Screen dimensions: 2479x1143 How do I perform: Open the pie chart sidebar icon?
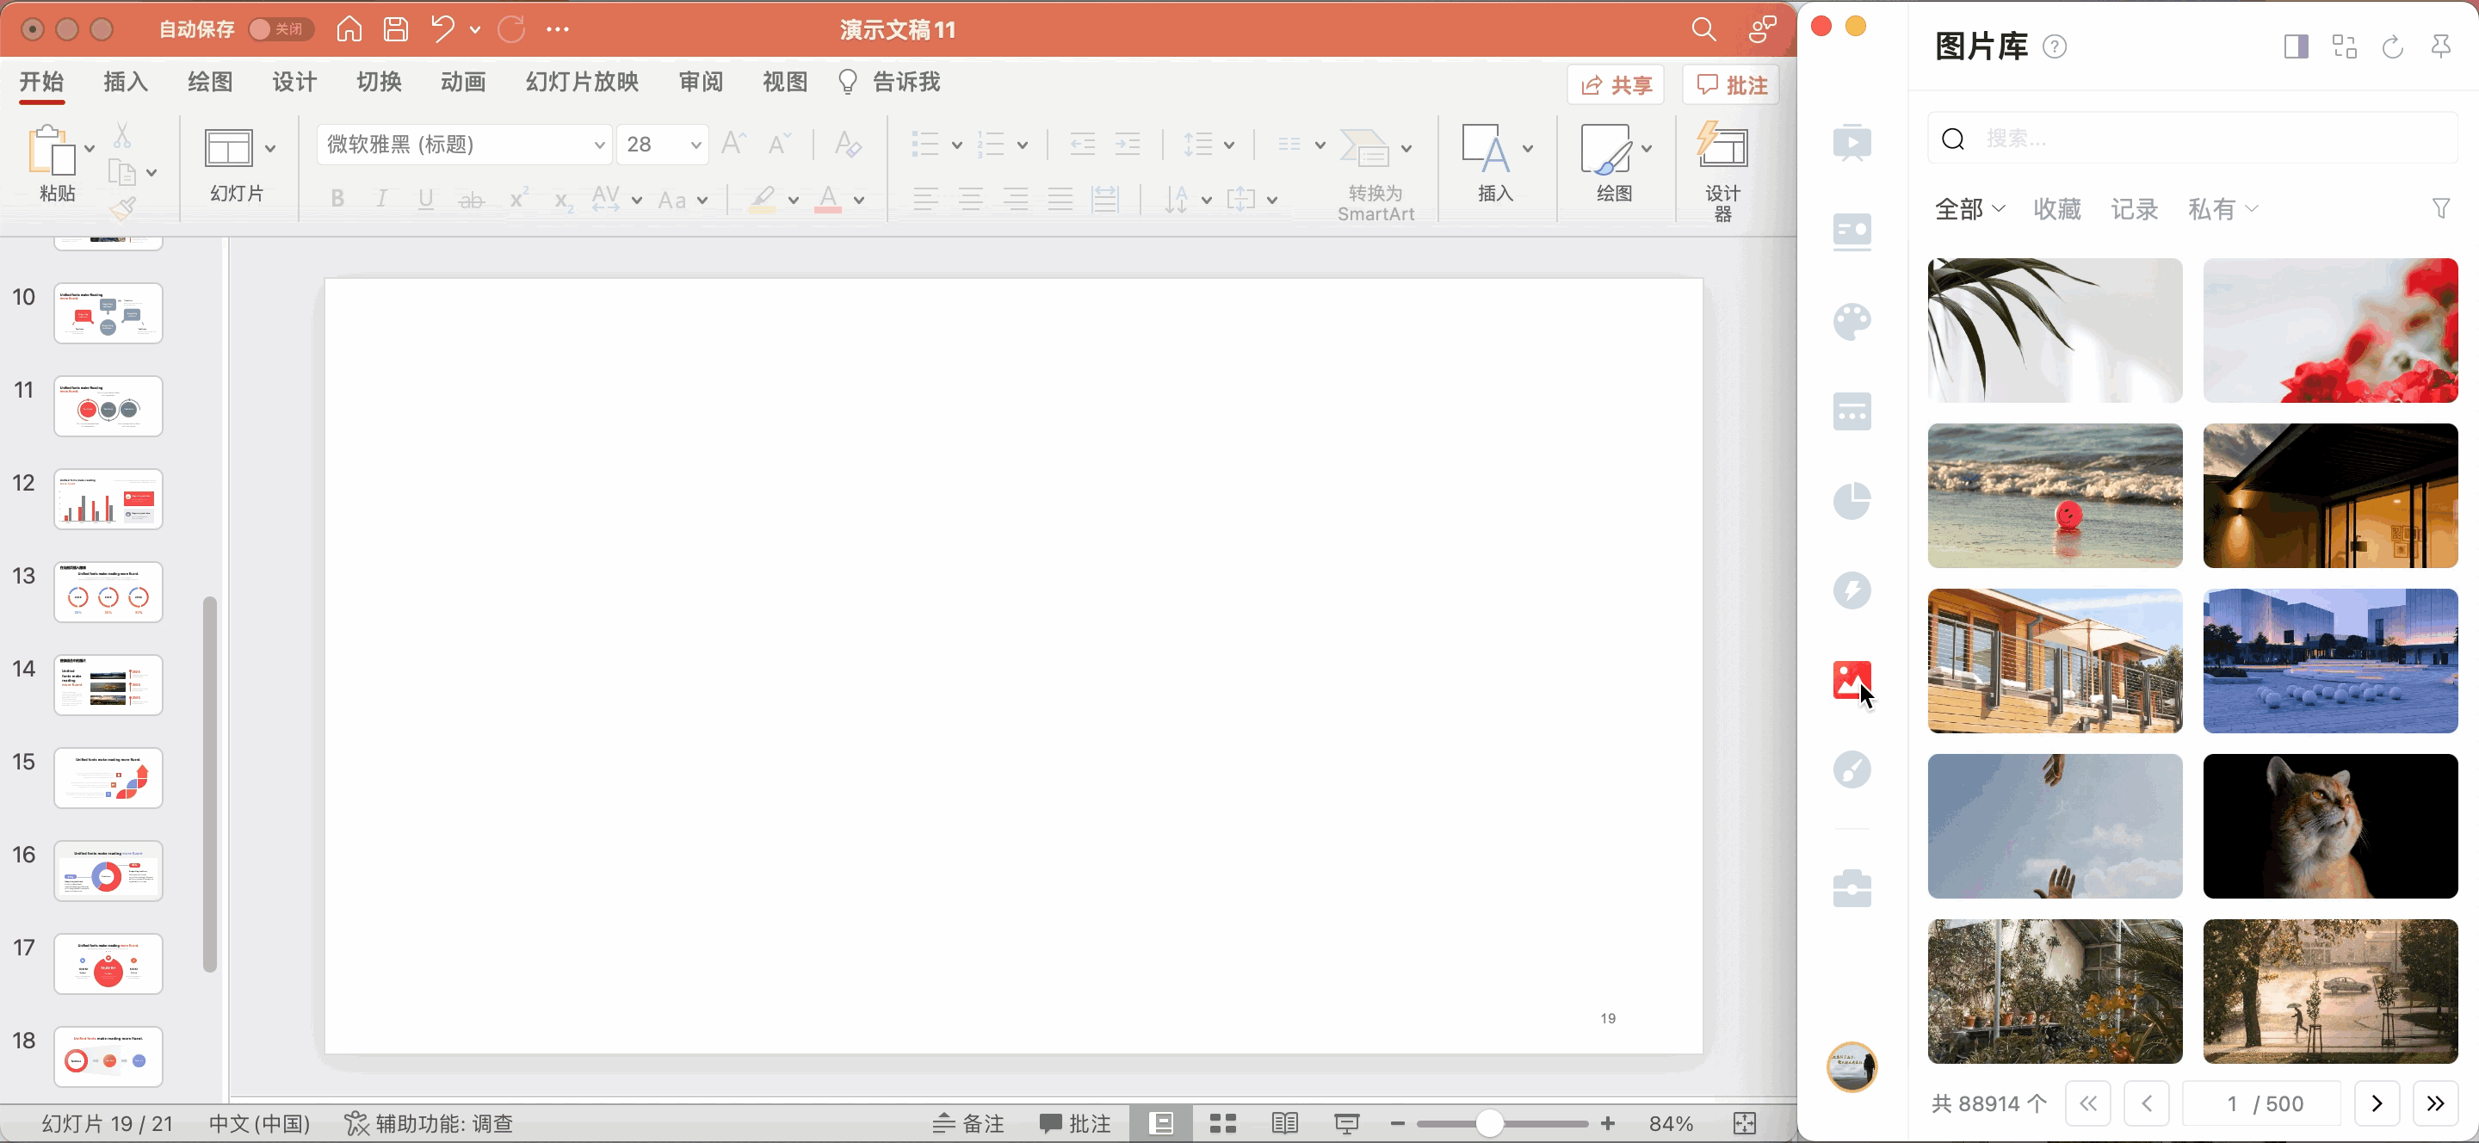[x=1852, y=500]
